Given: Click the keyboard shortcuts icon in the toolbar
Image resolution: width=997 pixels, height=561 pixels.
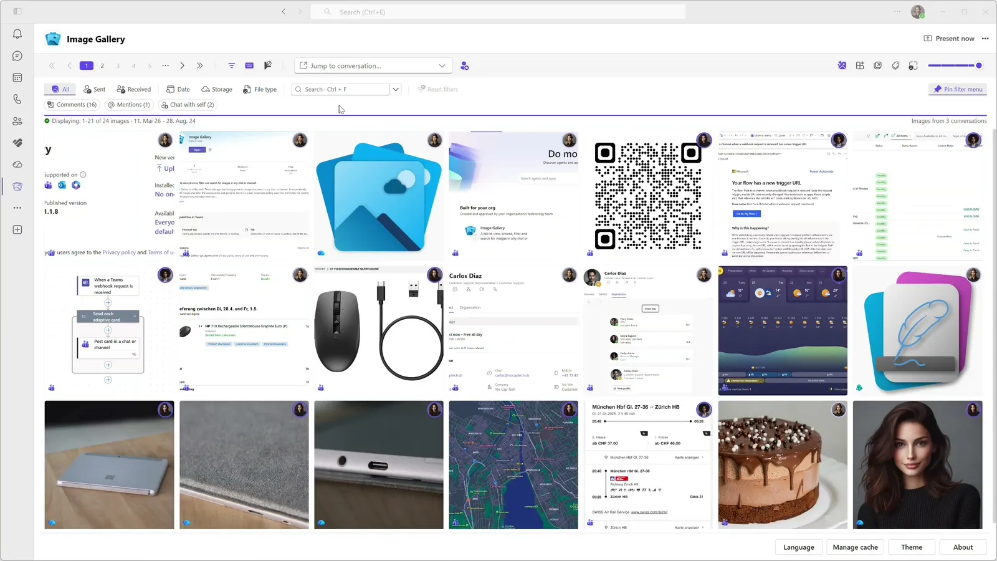Looking at the screenshot, I should tap(249, 65).
